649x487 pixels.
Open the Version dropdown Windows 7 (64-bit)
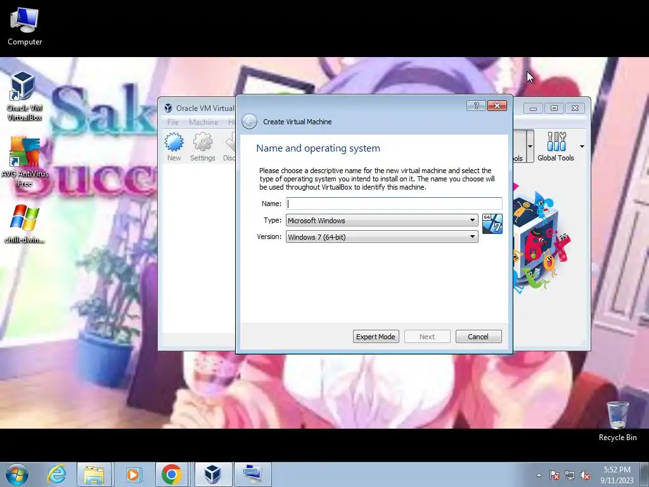tap(382, 237)
